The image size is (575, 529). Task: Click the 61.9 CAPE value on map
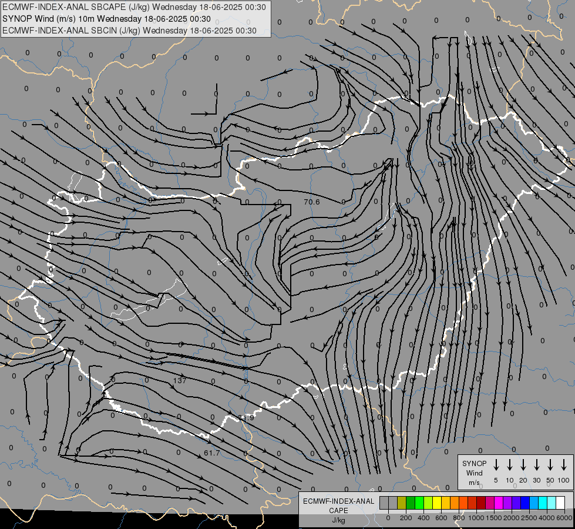(246, 418)
